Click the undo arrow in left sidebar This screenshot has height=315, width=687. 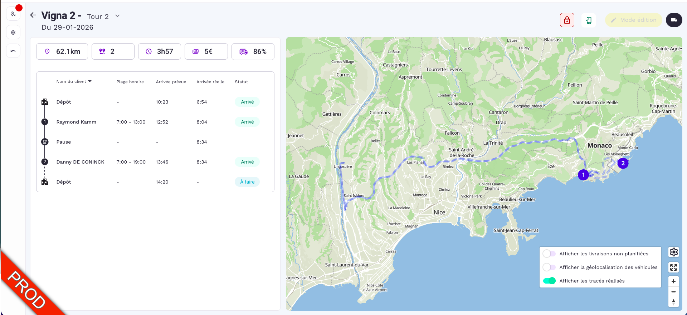pos(13,51)
